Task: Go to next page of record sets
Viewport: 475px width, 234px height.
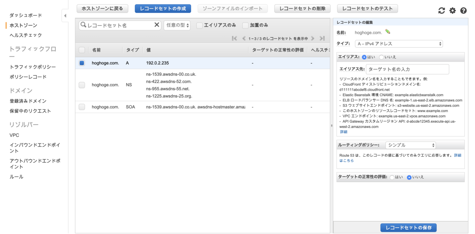Action: (x=313, y=38)
